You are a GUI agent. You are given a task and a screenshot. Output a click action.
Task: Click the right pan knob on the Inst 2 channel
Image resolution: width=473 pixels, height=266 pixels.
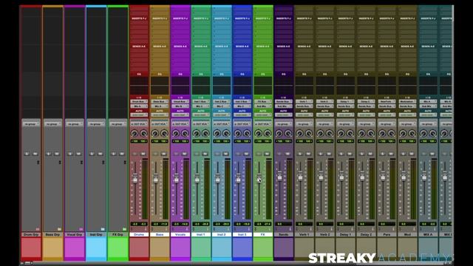click(226, 133)
